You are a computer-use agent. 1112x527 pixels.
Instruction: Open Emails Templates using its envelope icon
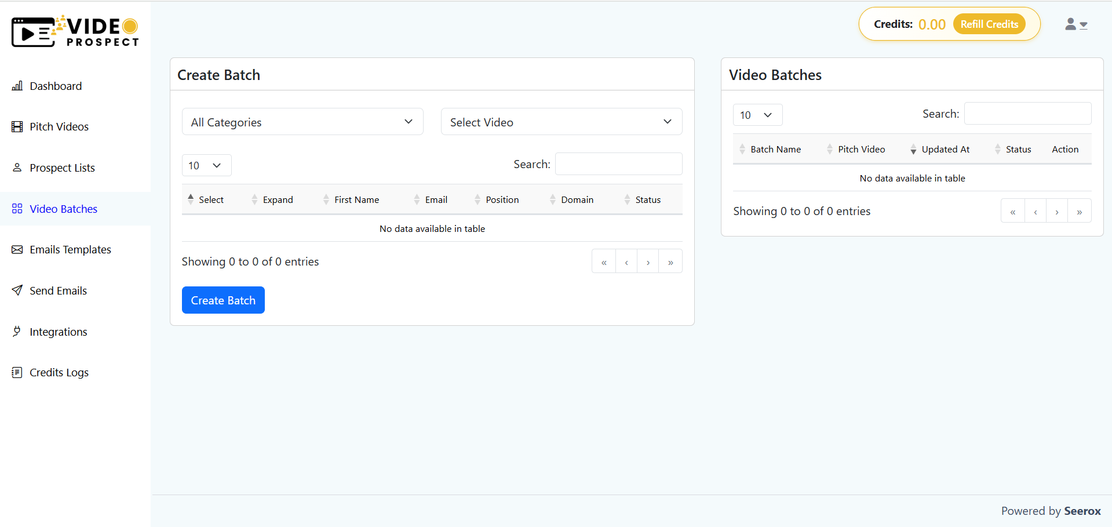[x=17, y=249]
